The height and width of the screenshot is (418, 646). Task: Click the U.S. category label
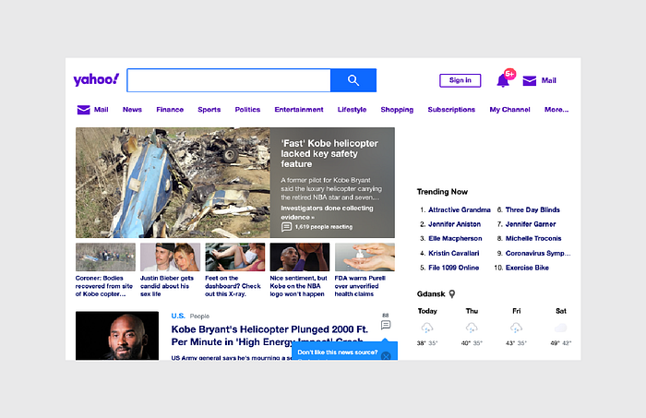178,316
